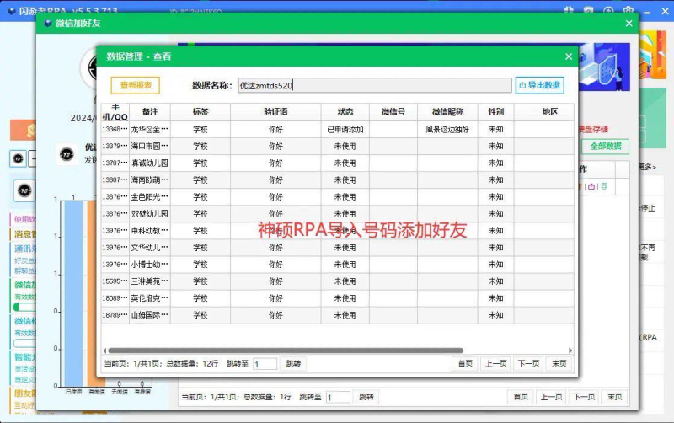Click the 微信号 column header
The width and height of the screenshot is (674, 423).
click(393, 112)
